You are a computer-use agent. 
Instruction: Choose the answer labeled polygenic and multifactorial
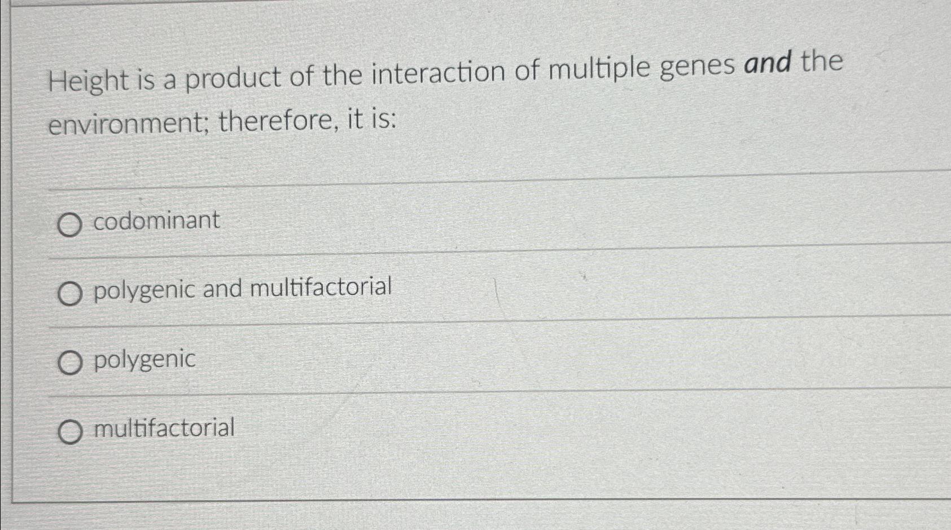(x=243, y=289)
